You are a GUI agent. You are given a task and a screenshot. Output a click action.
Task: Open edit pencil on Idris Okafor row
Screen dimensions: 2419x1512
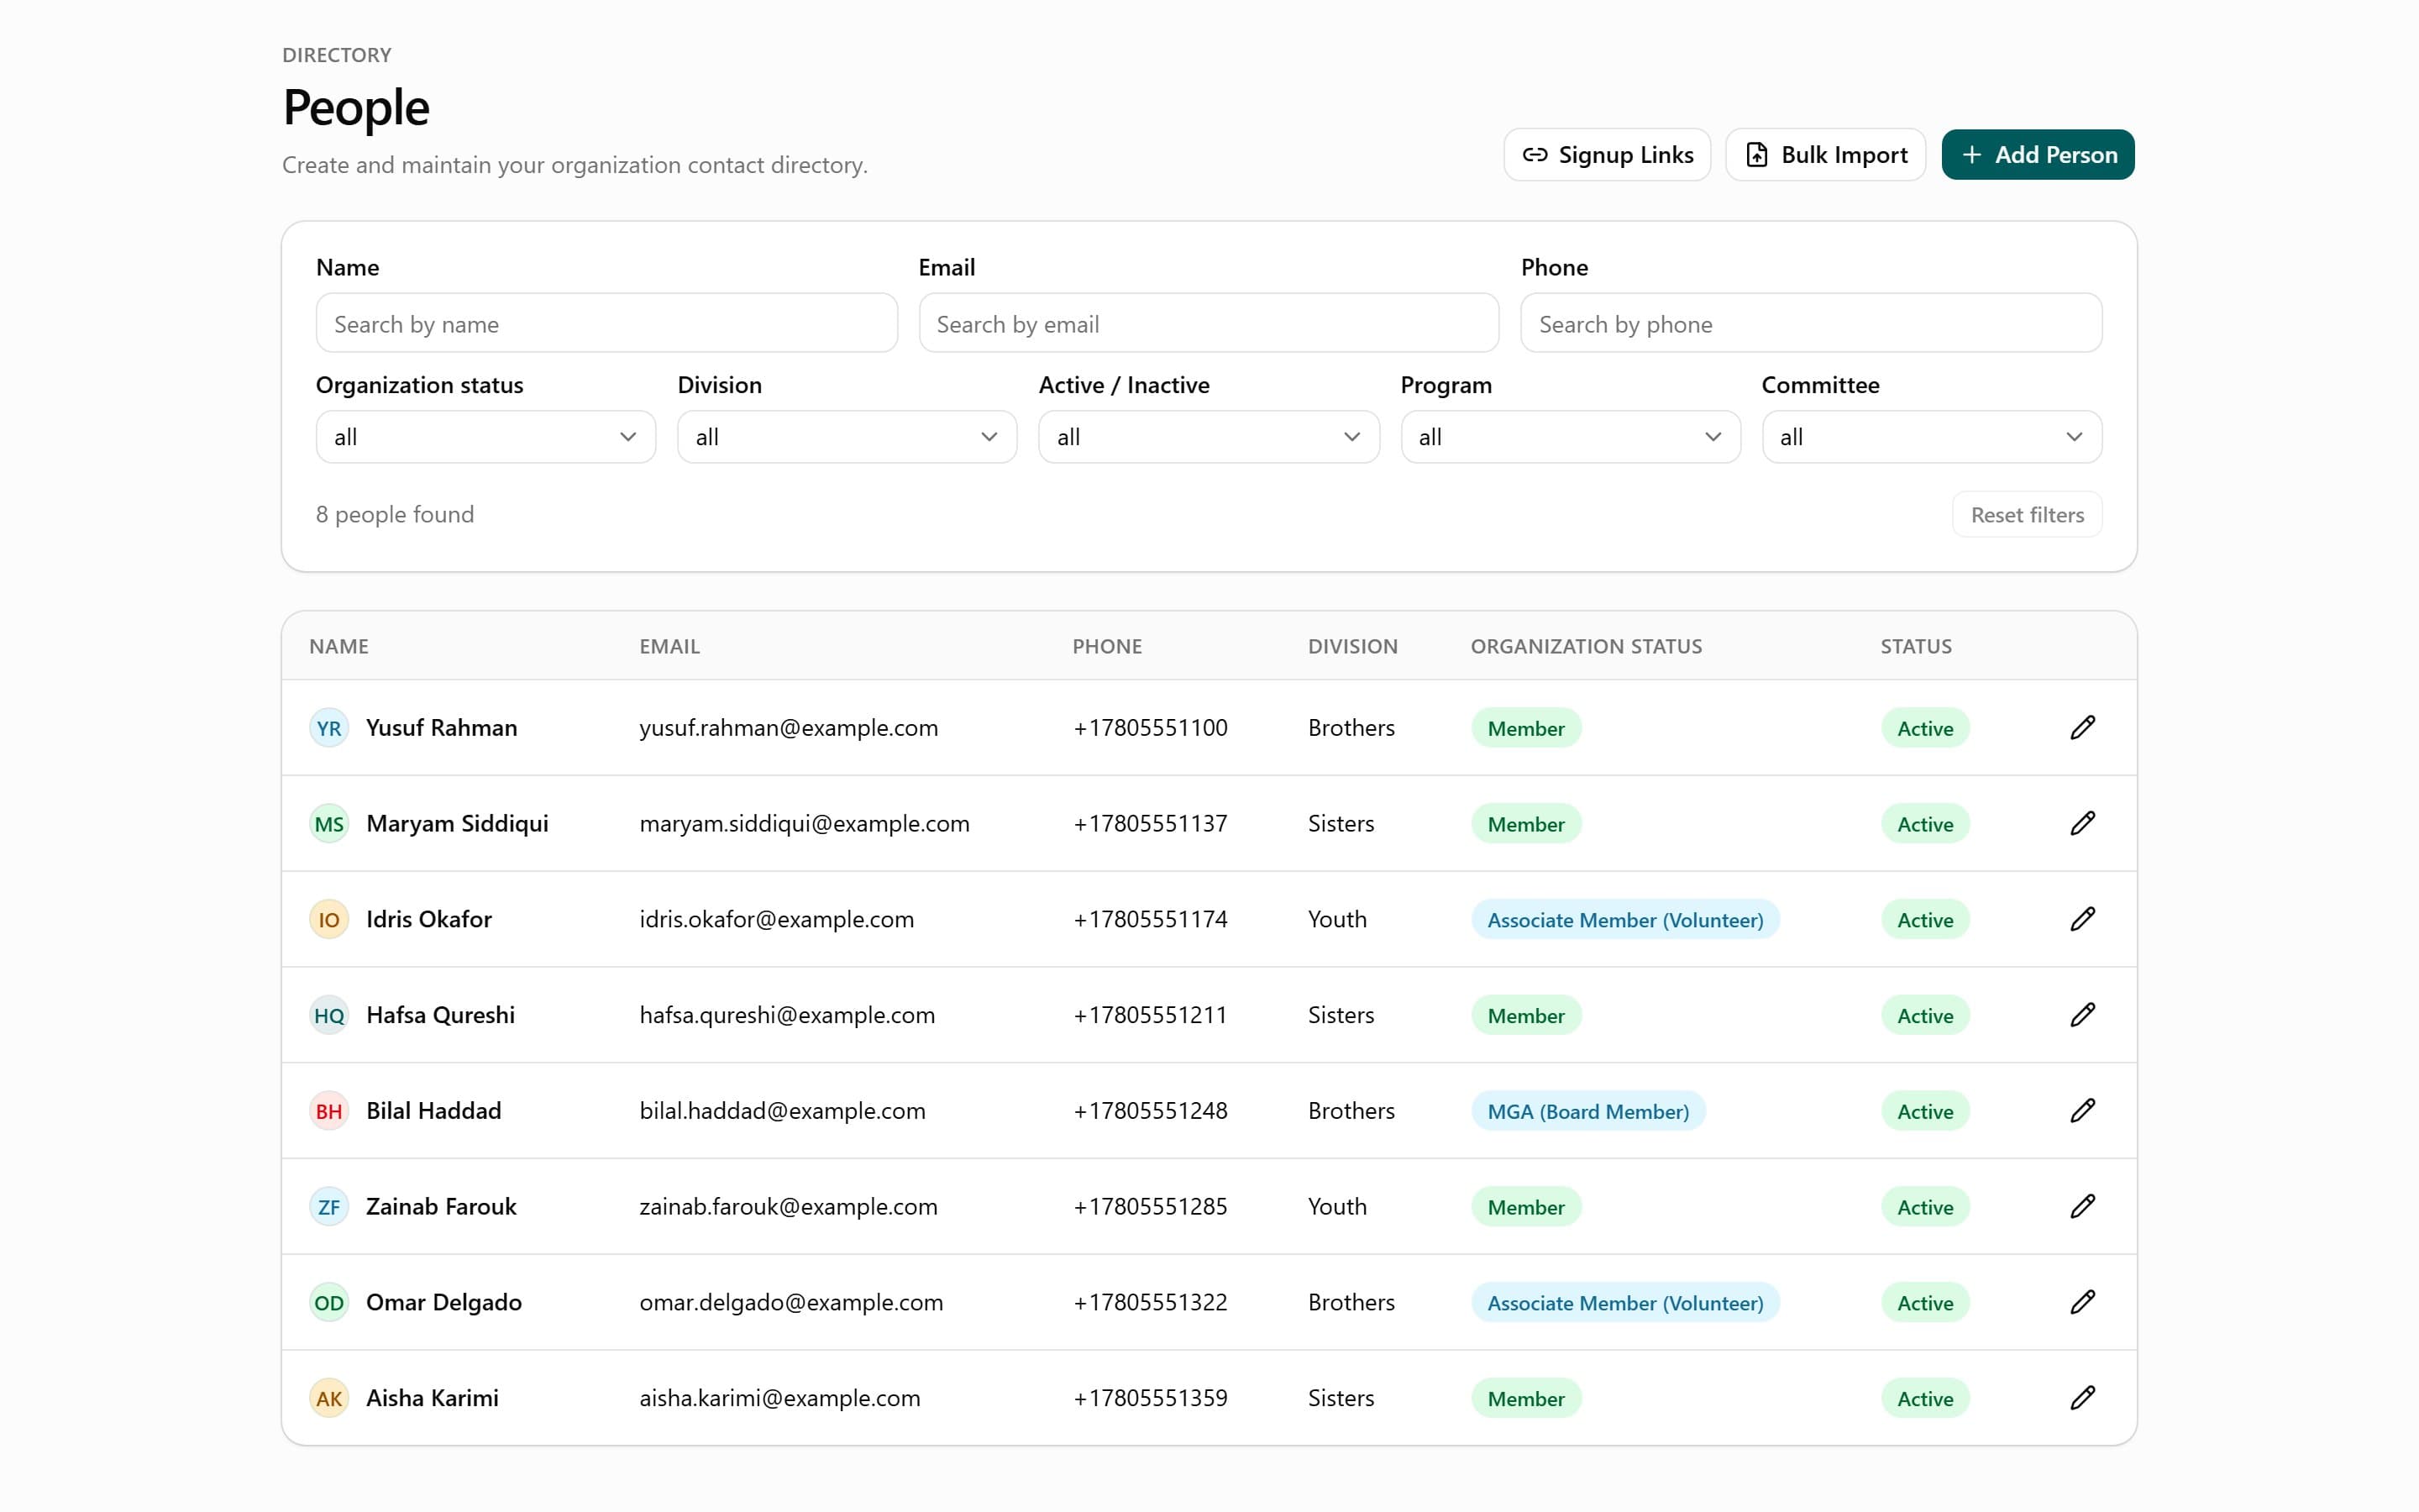click(x=2082, y=919)
